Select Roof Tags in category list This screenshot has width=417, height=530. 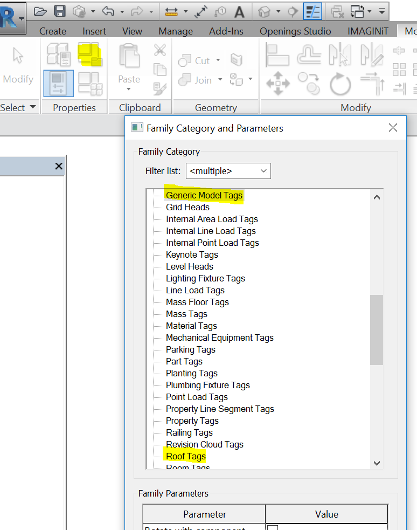point(186,456)
